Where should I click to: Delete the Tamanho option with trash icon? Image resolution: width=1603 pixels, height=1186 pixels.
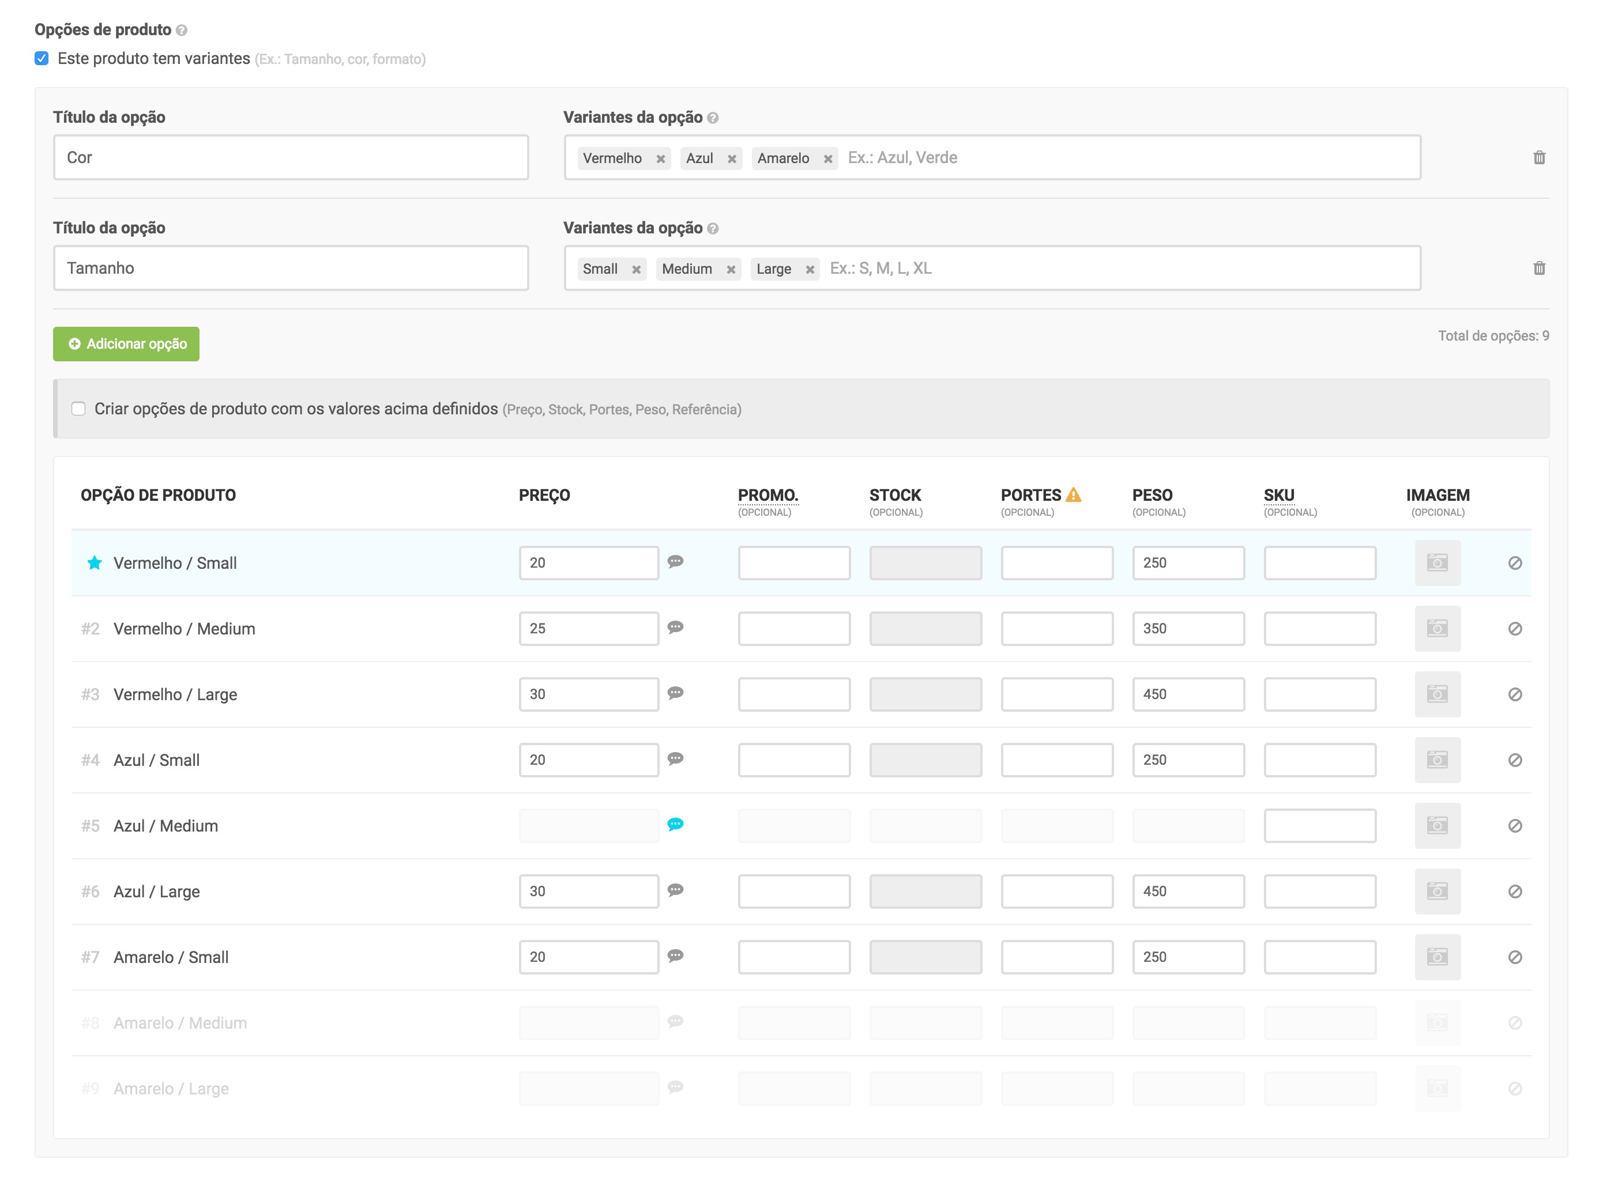tap(1538, 268)
